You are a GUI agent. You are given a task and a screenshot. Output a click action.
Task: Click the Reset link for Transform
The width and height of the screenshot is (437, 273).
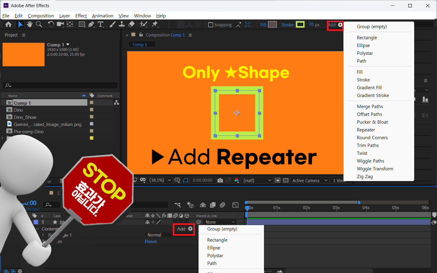click(x=151, y=242)
